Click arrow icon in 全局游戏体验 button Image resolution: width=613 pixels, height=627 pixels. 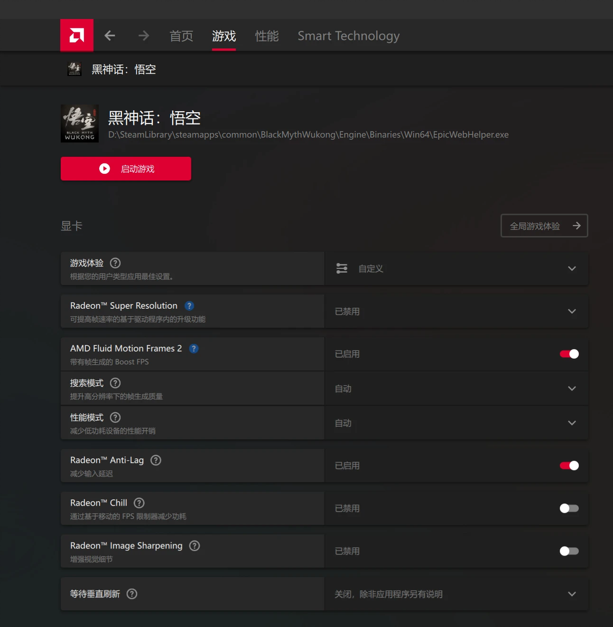tap(576, 226)
